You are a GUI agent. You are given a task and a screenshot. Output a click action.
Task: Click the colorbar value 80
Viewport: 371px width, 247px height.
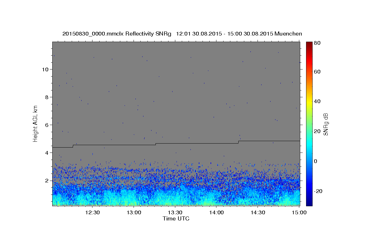(x=317, y=44)
